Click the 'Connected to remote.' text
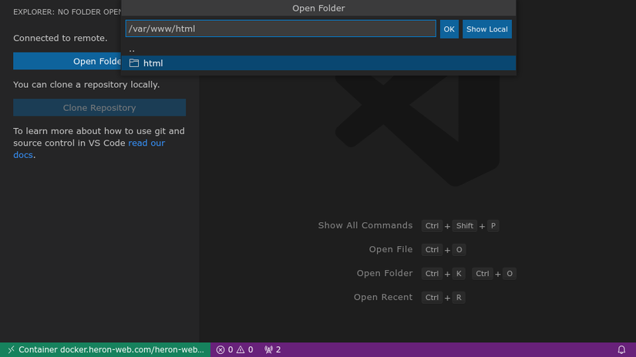Image resolution: width=636 pixels, height=357 pixels. (x=60, y=38)
